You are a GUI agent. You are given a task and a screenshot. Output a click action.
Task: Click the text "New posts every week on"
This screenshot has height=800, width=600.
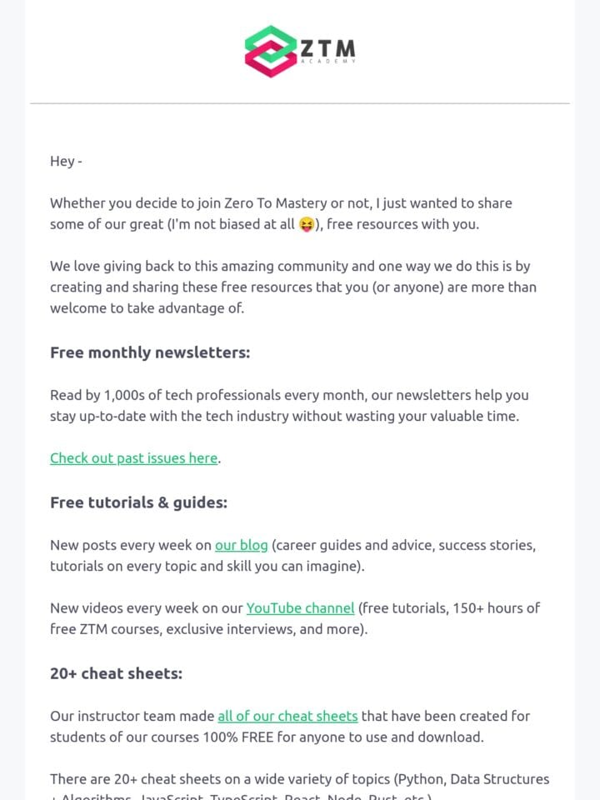coord(131,545)
